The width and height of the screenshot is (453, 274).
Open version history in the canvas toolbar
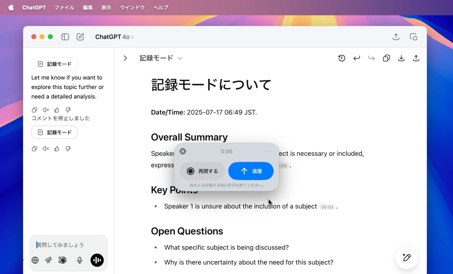(x=342, y=58)
